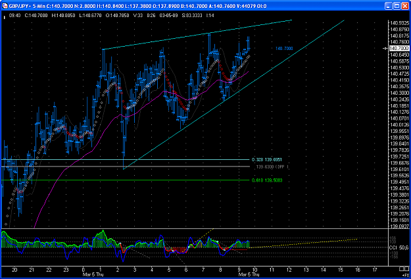This screenshot has height=279, width=411.
Task: Click the chart window's title bar icon
Action: (x=5, y=5)
